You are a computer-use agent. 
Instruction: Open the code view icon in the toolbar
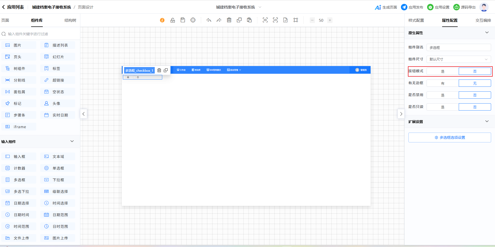coord(275,20)
